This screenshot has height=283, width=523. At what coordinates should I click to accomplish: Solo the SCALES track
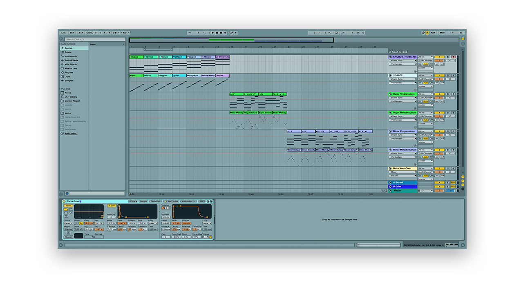pos(448,76)
